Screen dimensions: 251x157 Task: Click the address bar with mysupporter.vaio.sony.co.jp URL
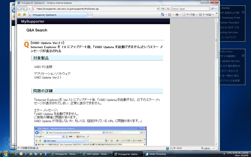94,9
